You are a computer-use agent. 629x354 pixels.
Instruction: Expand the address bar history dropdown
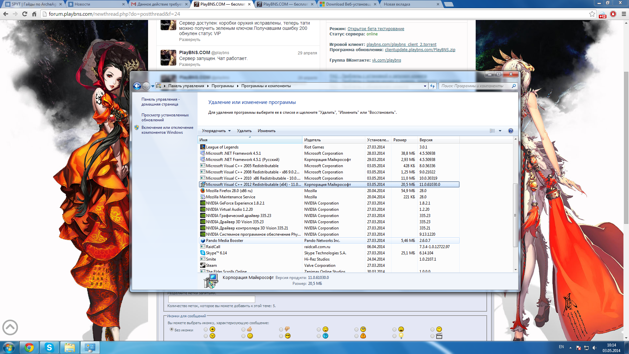click(x=425, y=86)
